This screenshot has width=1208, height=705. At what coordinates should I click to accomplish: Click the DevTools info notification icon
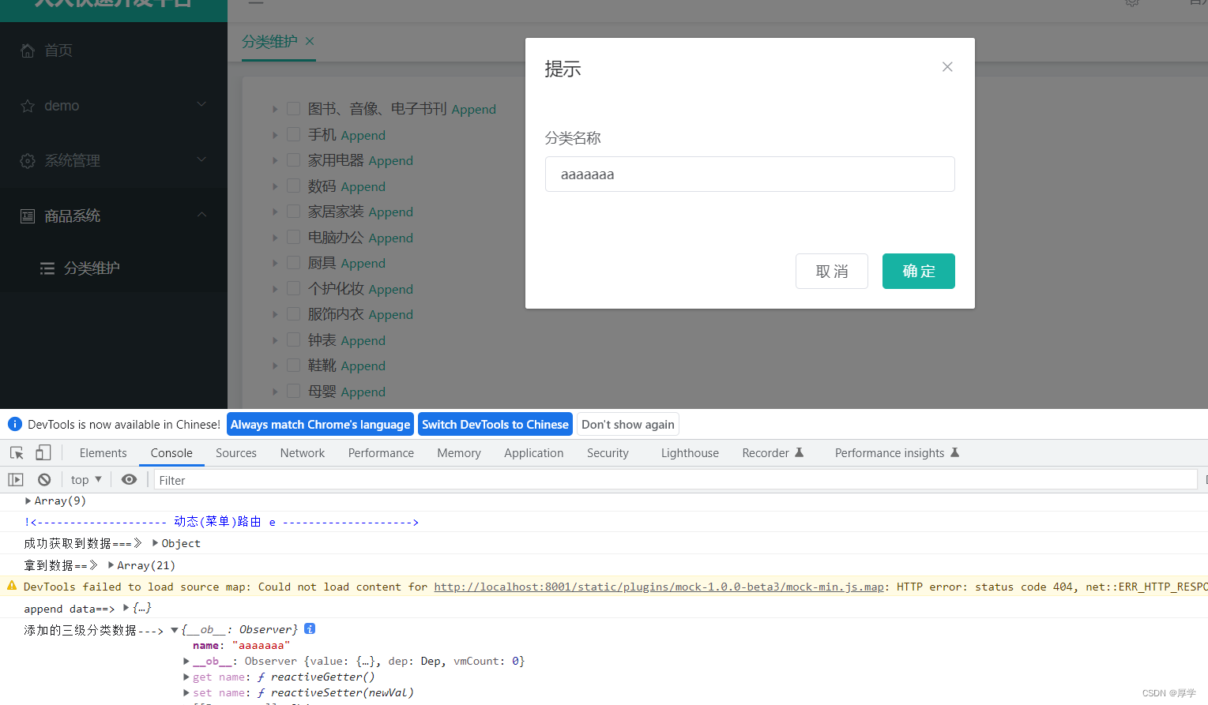click(14, 424)
